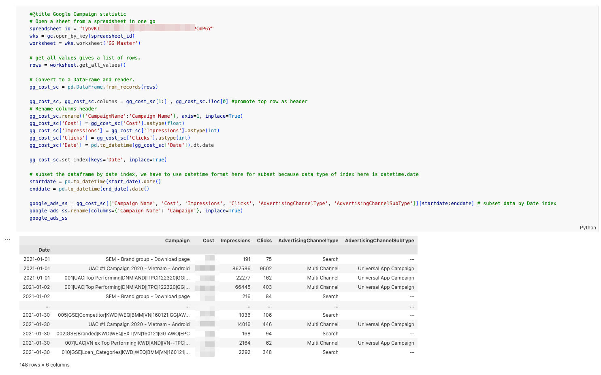This screenshot has width=601, height=375.
Task: Click the 010|GSE|Loan_Categories campaign cell
Action: point(126,352)
